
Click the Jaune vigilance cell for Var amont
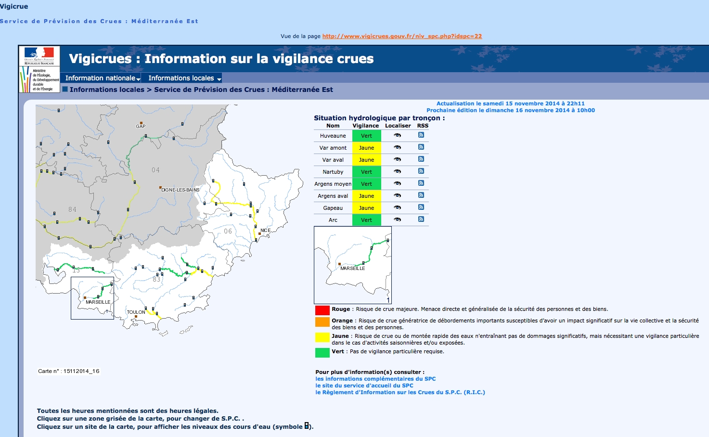click(366, 148)
